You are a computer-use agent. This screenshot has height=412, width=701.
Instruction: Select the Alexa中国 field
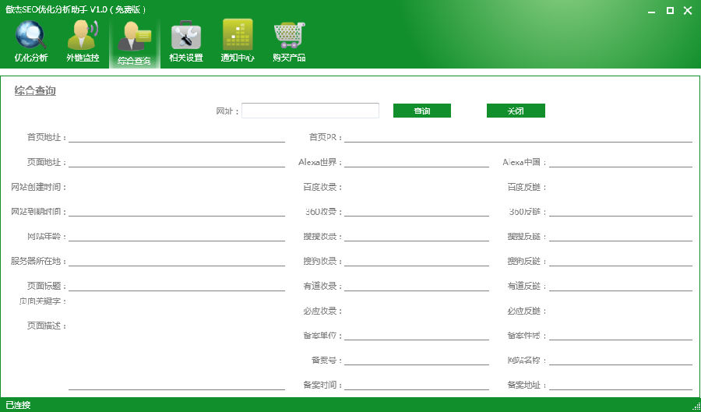coord(621,162)
